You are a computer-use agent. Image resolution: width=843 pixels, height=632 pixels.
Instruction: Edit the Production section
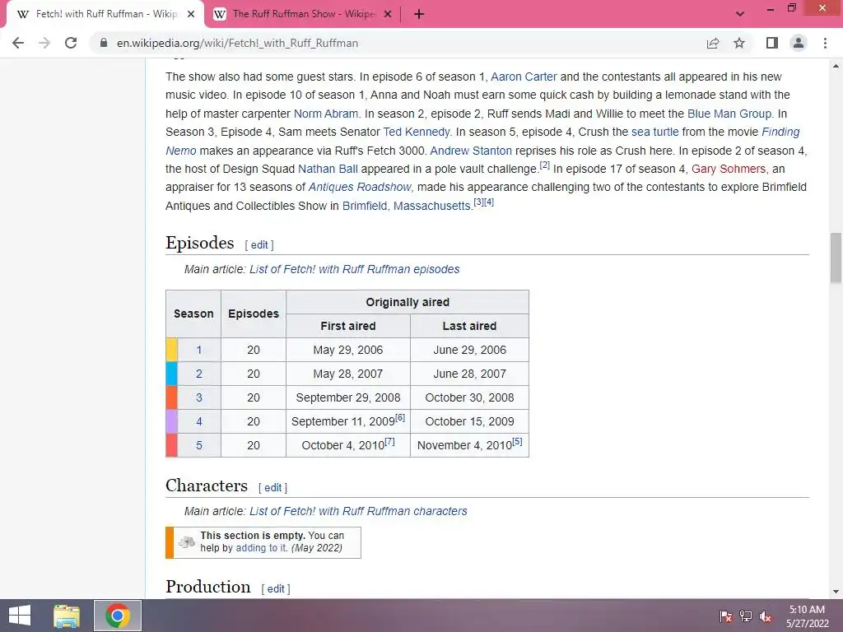[x=276, y=589]
